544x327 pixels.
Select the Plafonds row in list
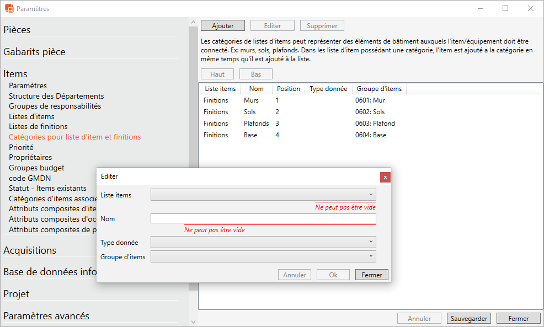tap(256, 124)
